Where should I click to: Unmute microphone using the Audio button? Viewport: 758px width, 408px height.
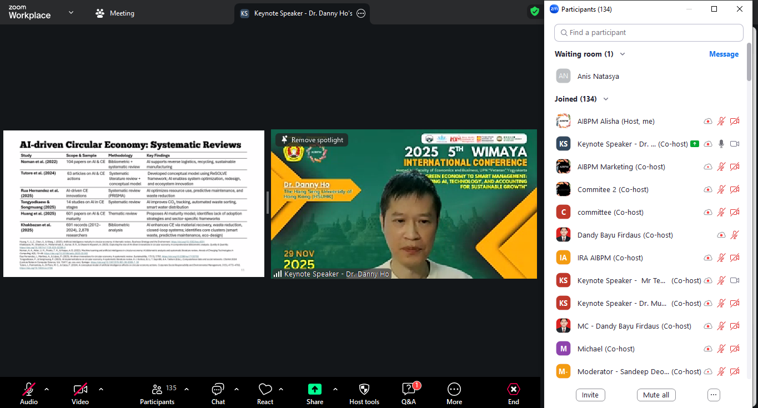coord(29,390)
